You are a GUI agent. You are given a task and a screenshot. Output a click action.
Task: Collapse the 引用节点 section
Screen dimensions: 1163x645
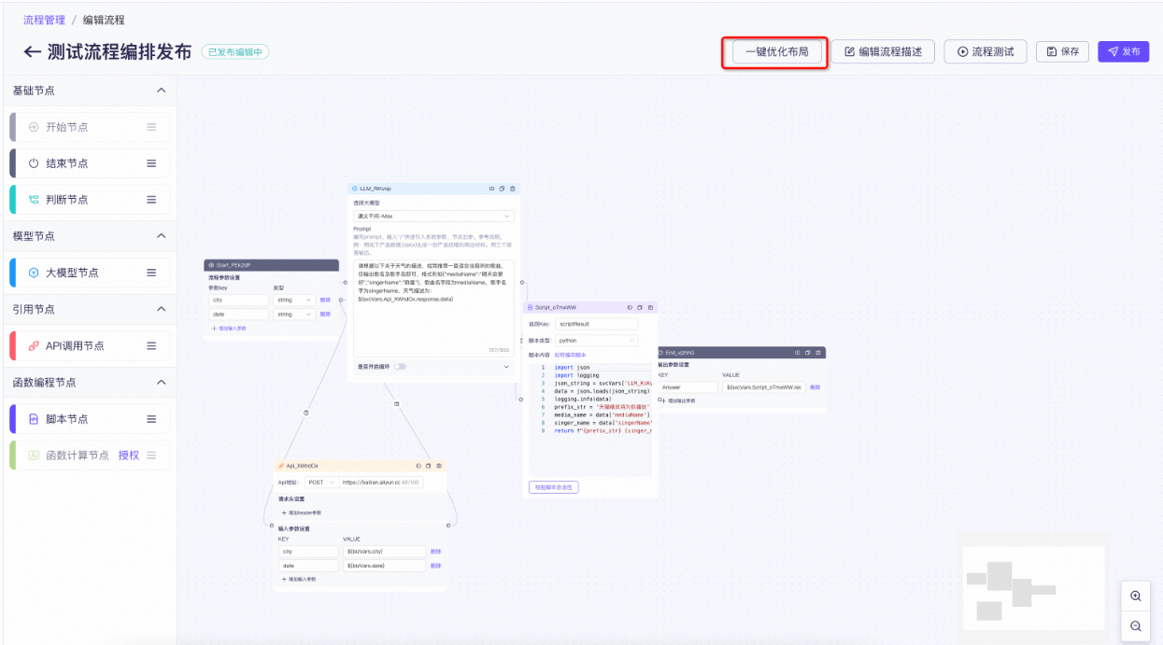click(161, 309)
